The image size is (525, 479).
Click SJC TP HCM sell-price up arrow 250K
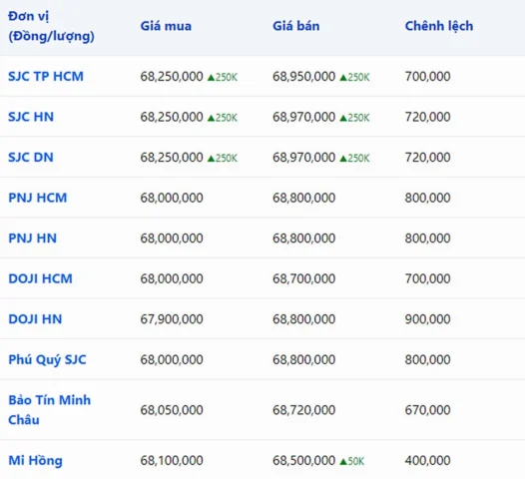pos(354,77)
